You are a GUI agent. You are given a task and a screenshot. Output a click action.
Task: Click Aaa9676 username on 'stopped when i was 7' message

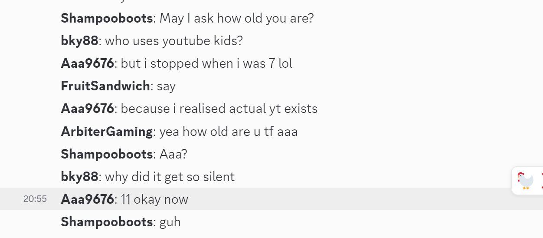coord(87,63)
